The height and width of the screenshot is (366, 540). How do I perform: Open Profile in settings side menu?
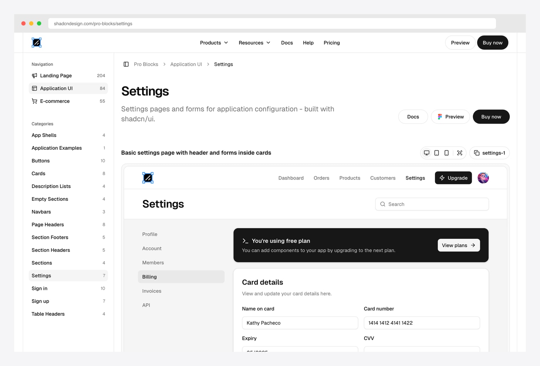[x=181, y=234]
